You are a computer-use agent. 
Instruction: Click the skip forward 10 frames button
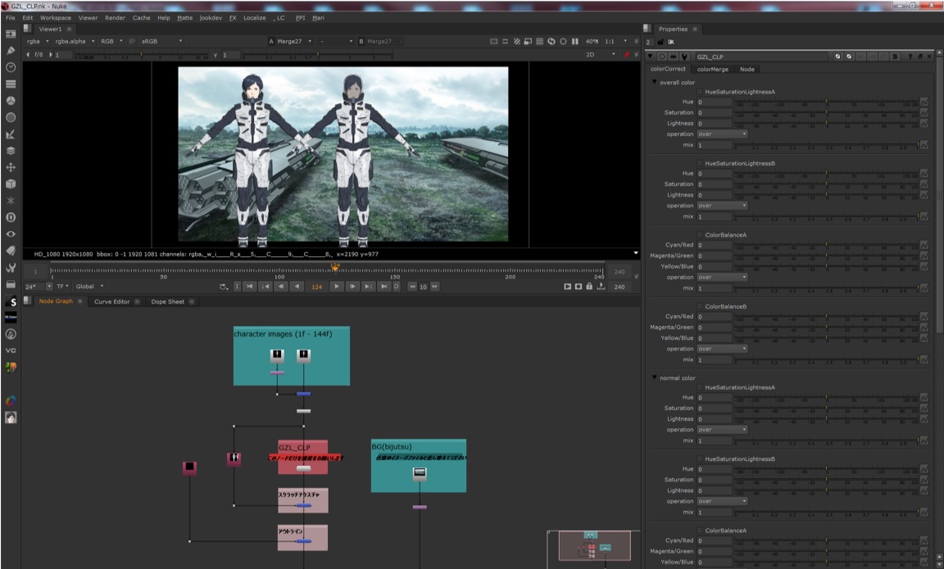434,287
